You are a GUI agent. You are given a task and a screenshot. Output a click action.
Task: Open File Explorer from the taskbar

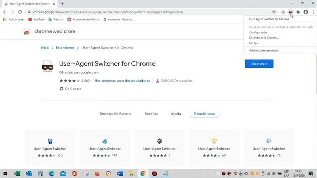131,174
